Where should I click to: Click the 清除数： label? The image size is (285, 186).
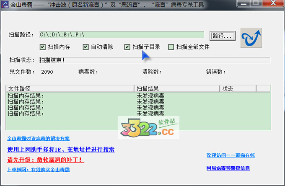click(x=152, y=72)
